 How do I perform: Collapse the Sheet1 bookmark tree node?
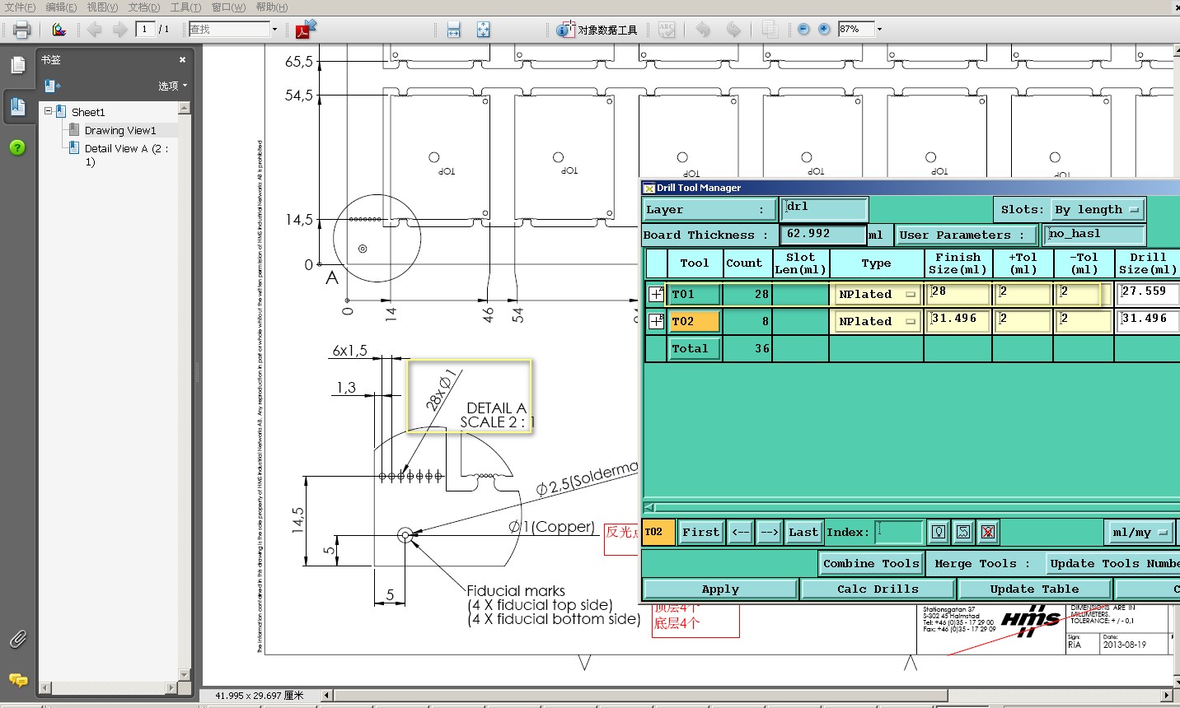[x=48, y=111]
